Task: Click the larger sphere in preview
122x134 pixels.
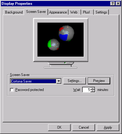Action: pyautogui.click(x=66, y=33)
